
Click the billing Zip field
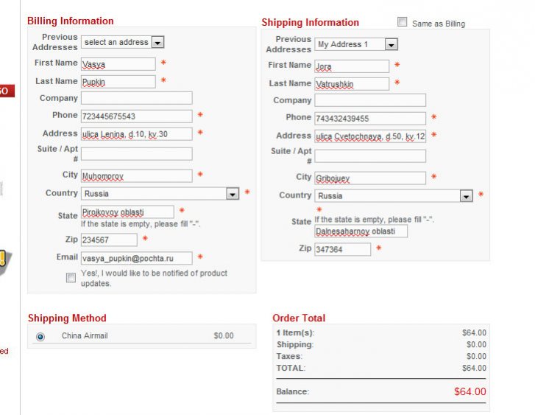(x=109, y=240)
